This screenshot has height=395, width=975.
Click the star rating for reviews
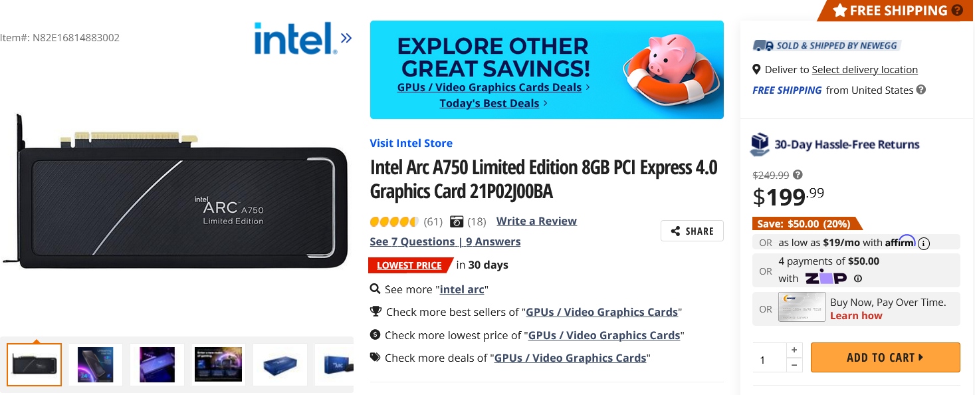point(393,221)
